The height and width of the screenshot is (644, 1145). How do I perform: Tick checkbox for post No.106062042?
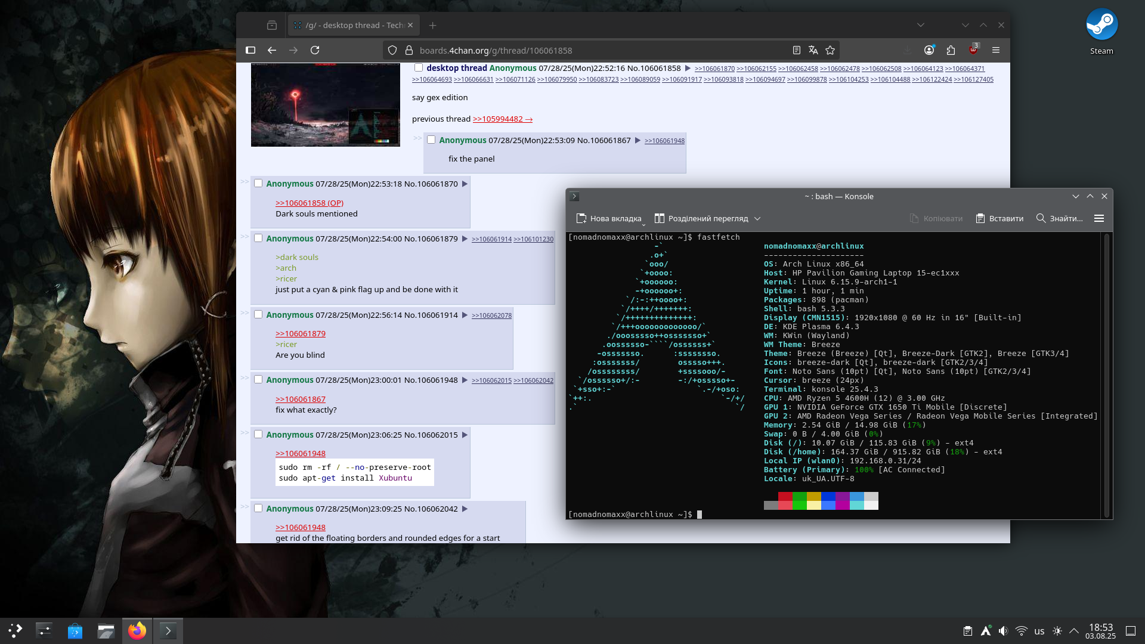coord(258,508)
